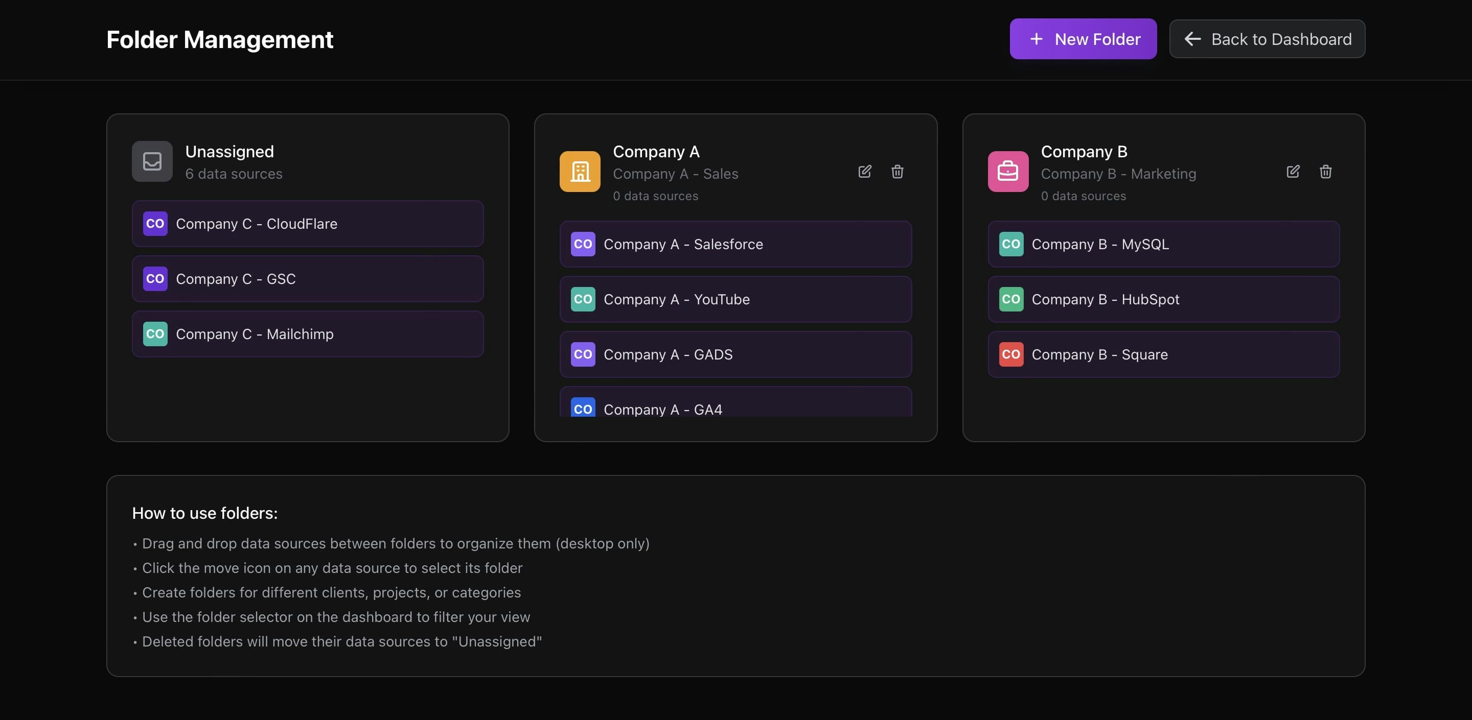
Task: Click the "6 data sources" count
Action: pos(234,174)
